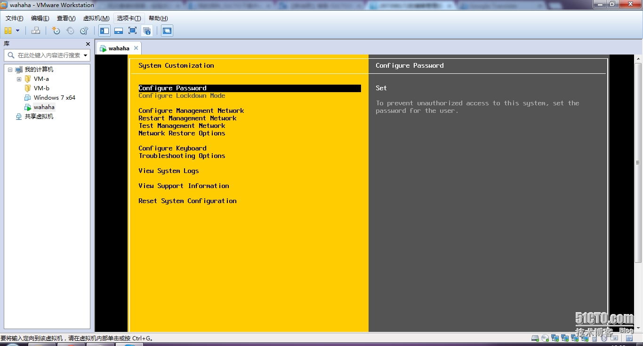643x346 pixels.
Task: Select View System Logs entry
Action: tap(169, 171)
